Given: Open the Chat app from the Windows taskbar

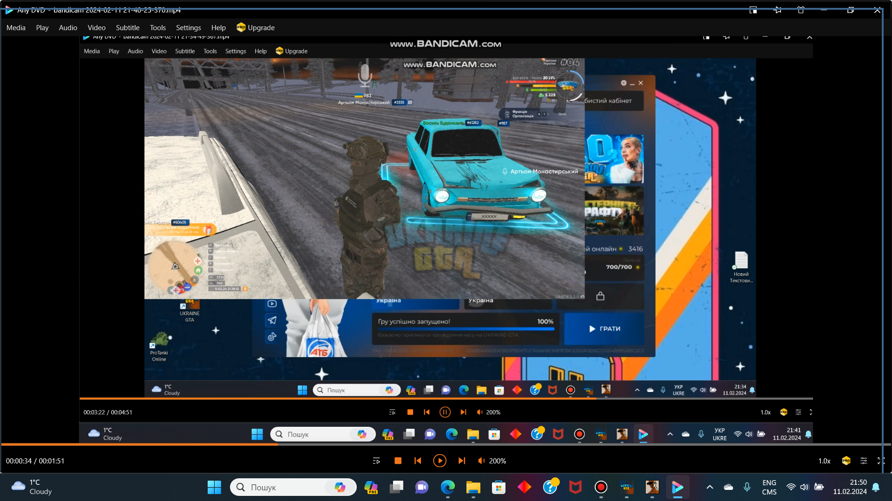Looking at the screenshot, I should pyautogui.click(x=422, y=487).
